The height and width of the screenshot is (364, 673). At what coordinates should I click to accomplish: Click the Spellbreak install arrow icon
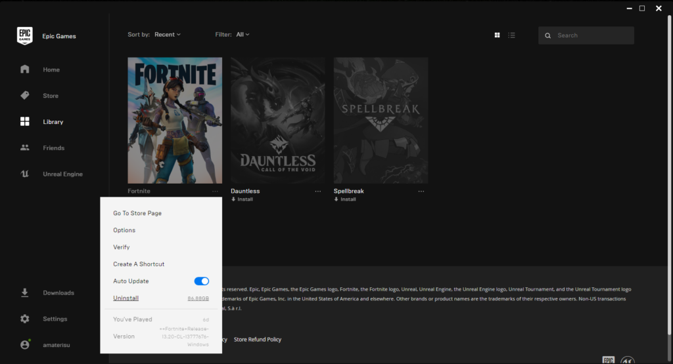336,199
